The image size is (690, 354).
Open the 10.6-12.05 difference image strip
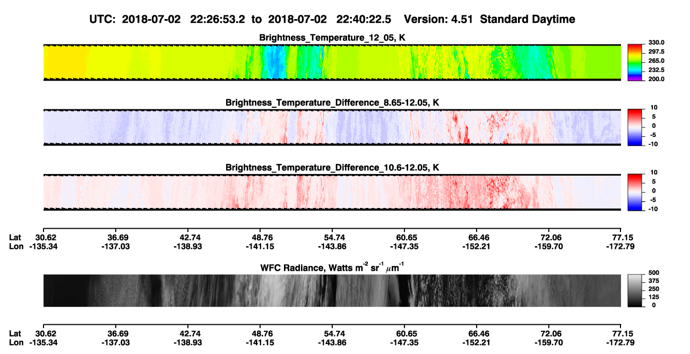pyautogui.click(x=332, y=192)
